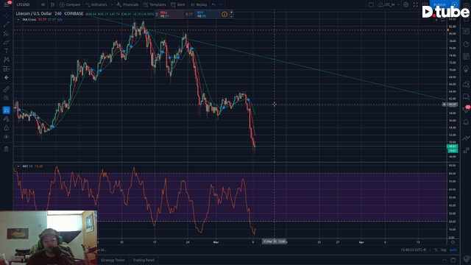Select the crosshair cursor tool

(7, 15)
